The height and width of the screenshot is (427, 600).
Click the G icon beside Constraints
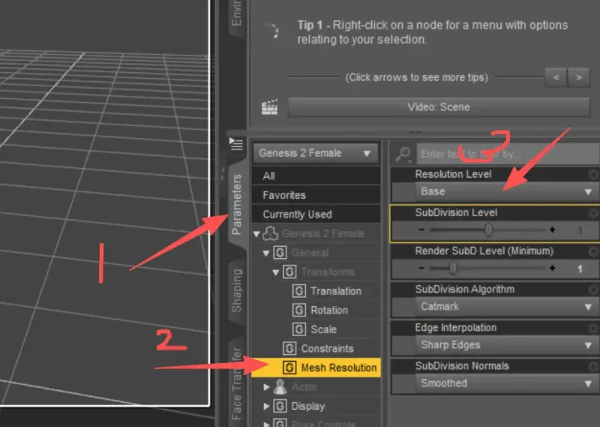pyautogui.click(x=289, y=348)
